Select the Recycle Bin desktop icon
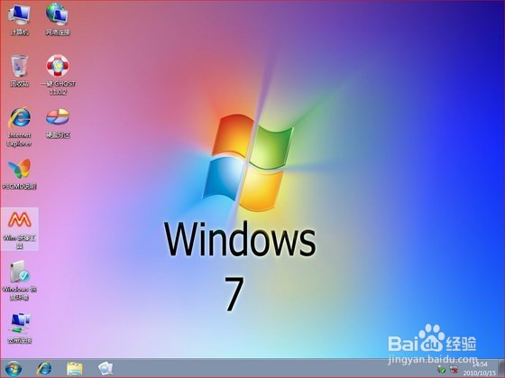 (19, 71)
